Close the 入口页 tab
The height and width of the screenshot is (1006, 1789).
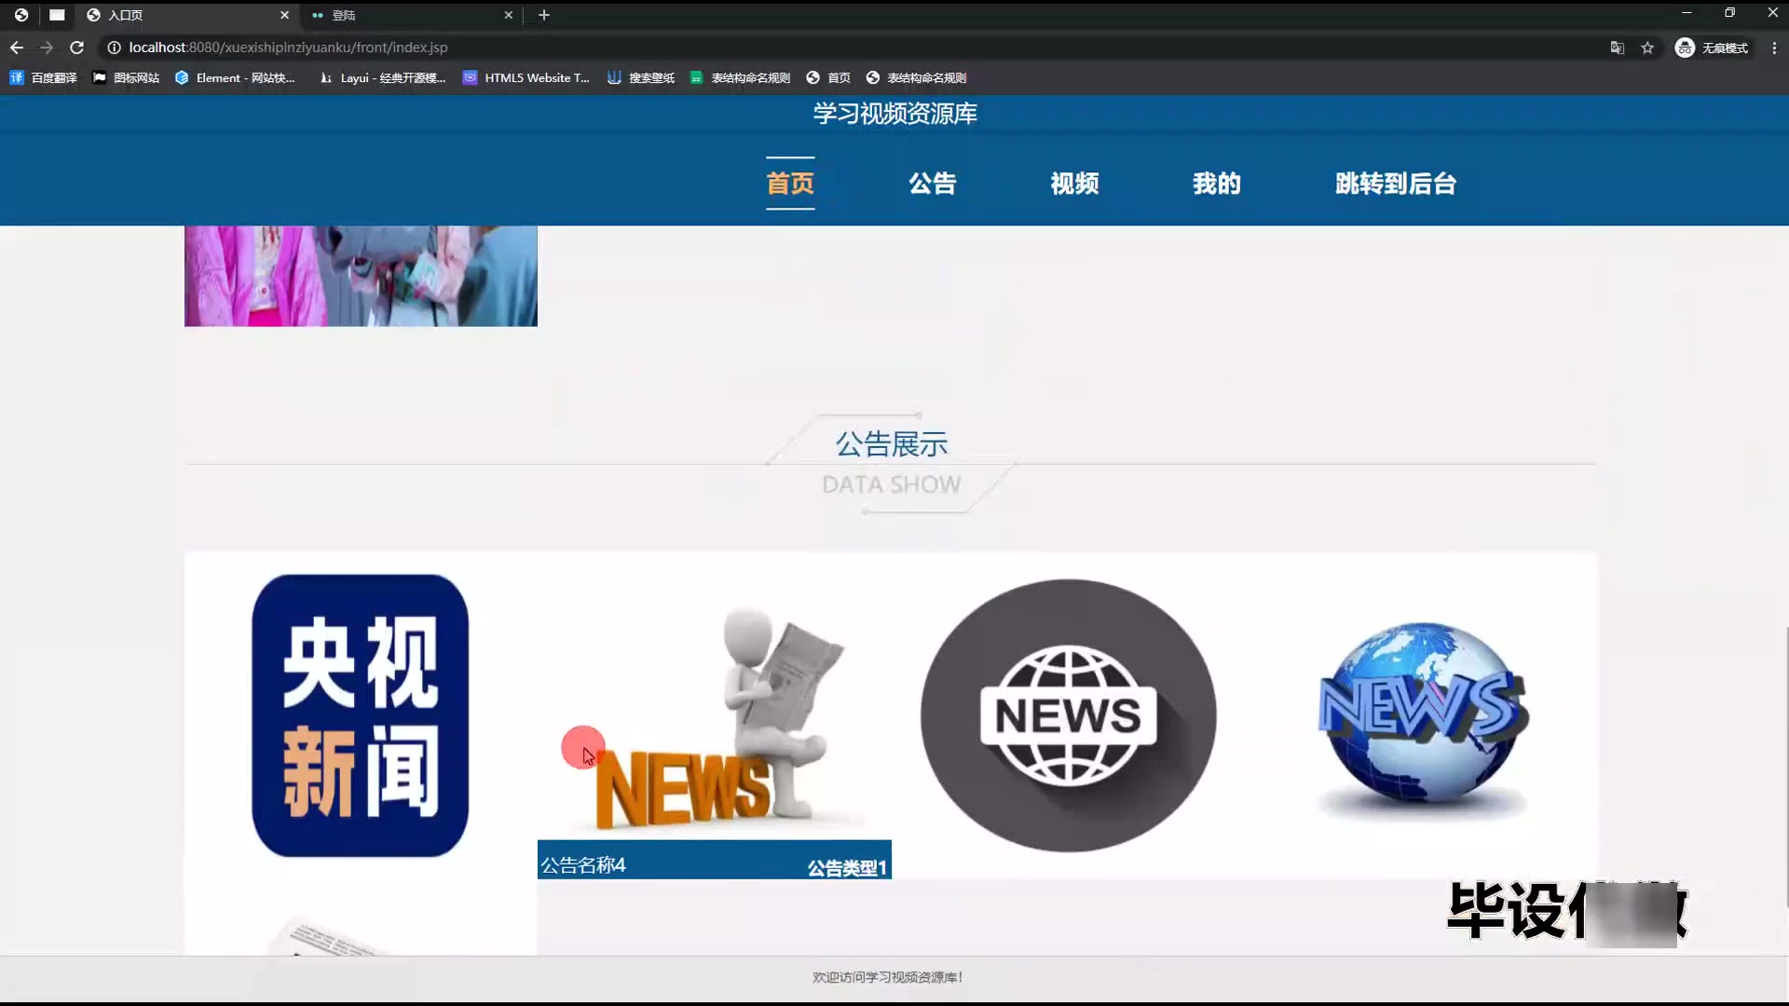pyautogui.click(x=284, y=15)
